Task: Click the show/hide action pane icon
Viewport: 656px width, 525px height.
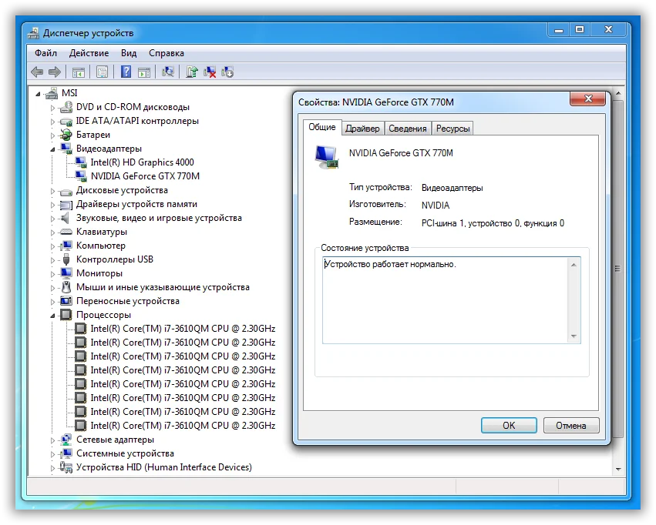Action: coord(144,72)
